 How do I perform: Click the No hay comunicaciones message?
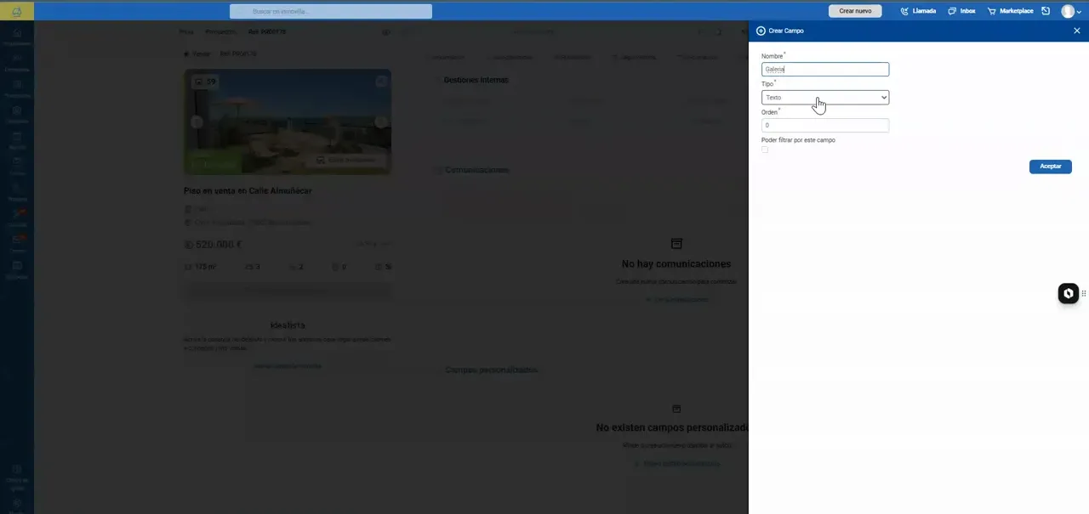676,264
